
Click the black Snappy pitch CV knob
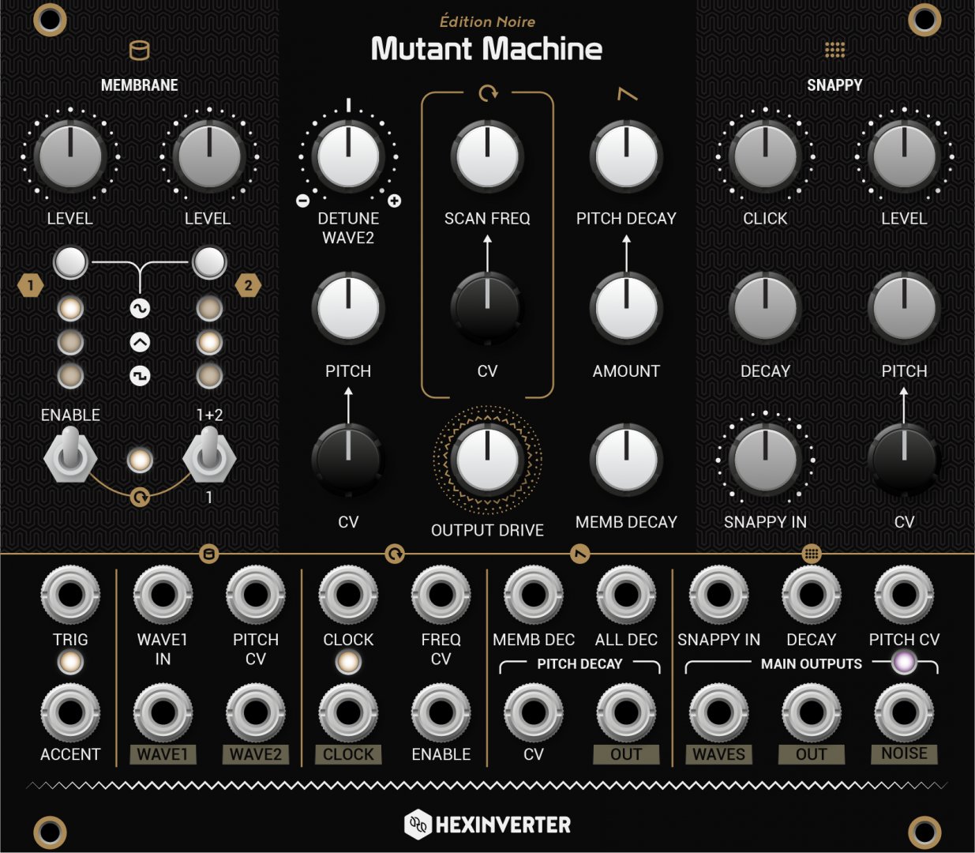[x=904, y=460]
